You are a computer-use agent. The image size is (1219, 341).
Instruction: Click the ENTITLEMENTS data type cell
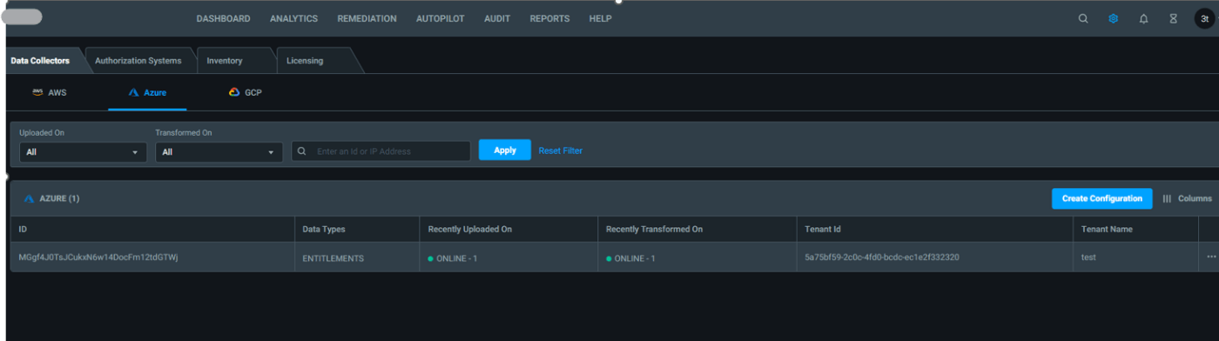click(333, 258)
